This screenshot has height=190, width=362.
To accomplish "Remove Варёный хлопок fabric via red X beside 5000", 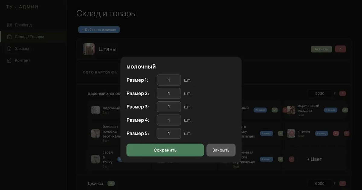I will pos(342,93).
